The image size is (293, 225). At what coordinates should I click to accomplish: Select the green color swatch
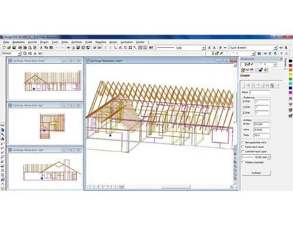click(291, 79)
